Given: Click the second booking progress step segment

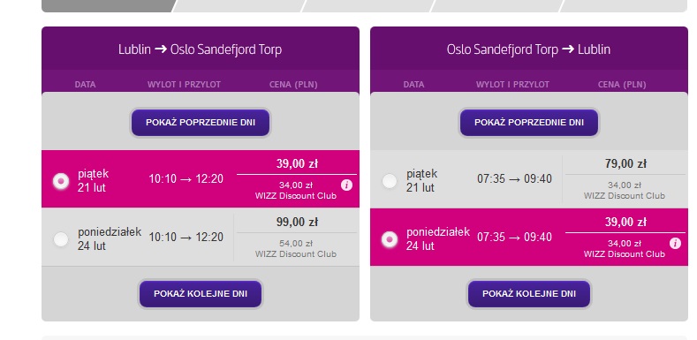Looking at the screenshot, I should click(x=239, y=6).
